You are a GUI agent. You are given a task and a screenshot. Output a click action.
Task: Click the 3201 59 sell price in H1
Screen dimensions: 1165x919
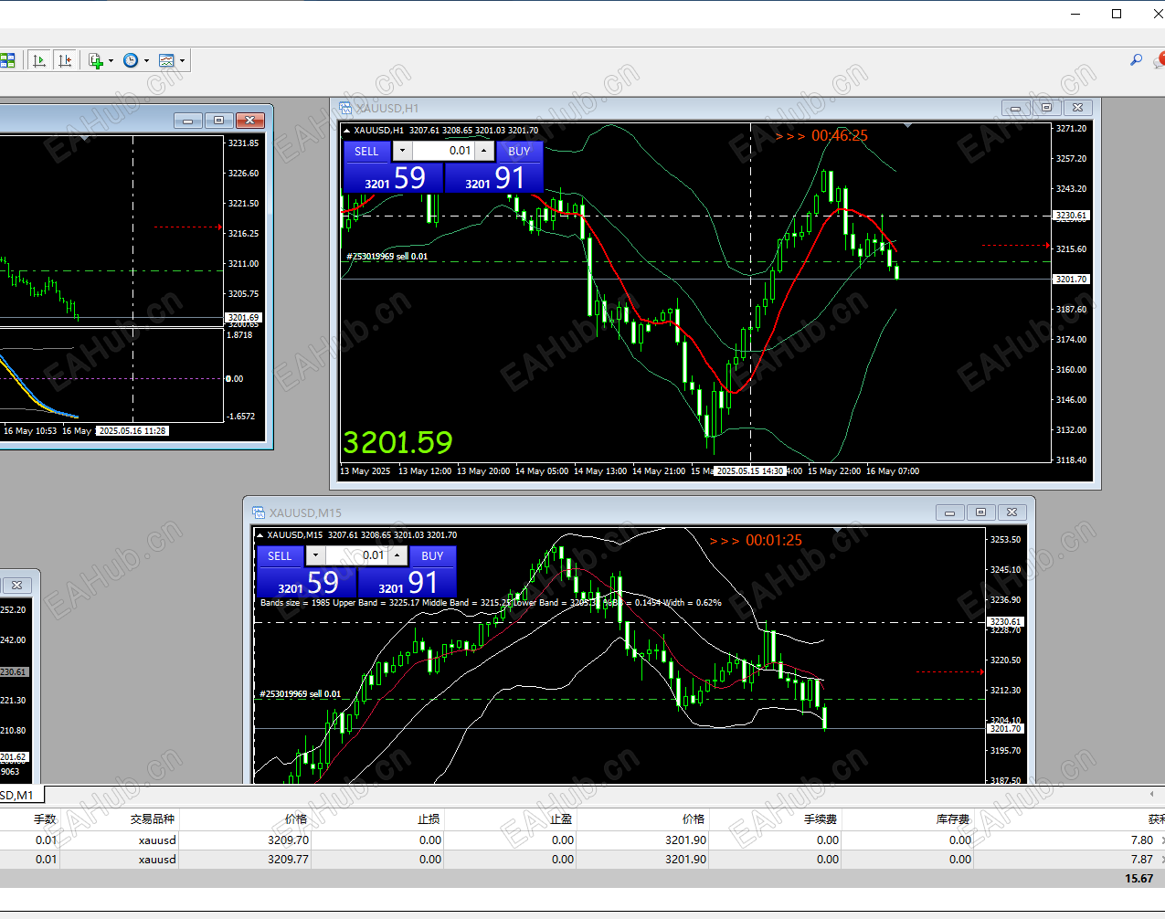pyautogui.click(x=393, y=178)
